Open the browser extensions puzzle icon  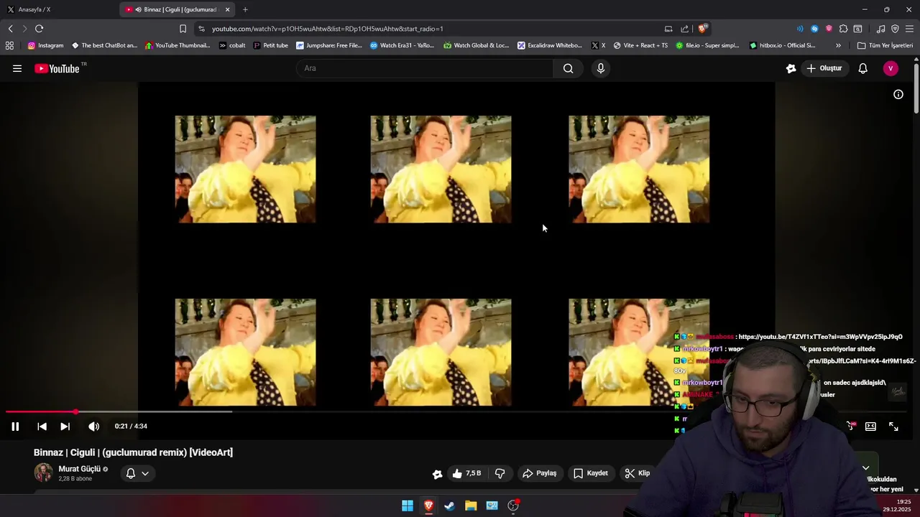click(843, 29)
